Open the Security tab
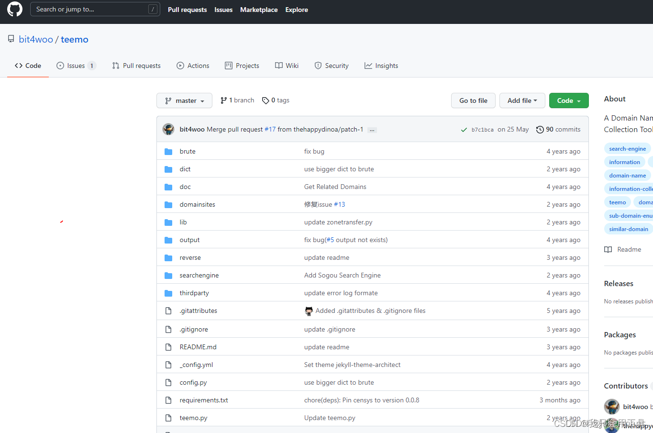Viewport: 653px width, 433px height. point(332,66)
